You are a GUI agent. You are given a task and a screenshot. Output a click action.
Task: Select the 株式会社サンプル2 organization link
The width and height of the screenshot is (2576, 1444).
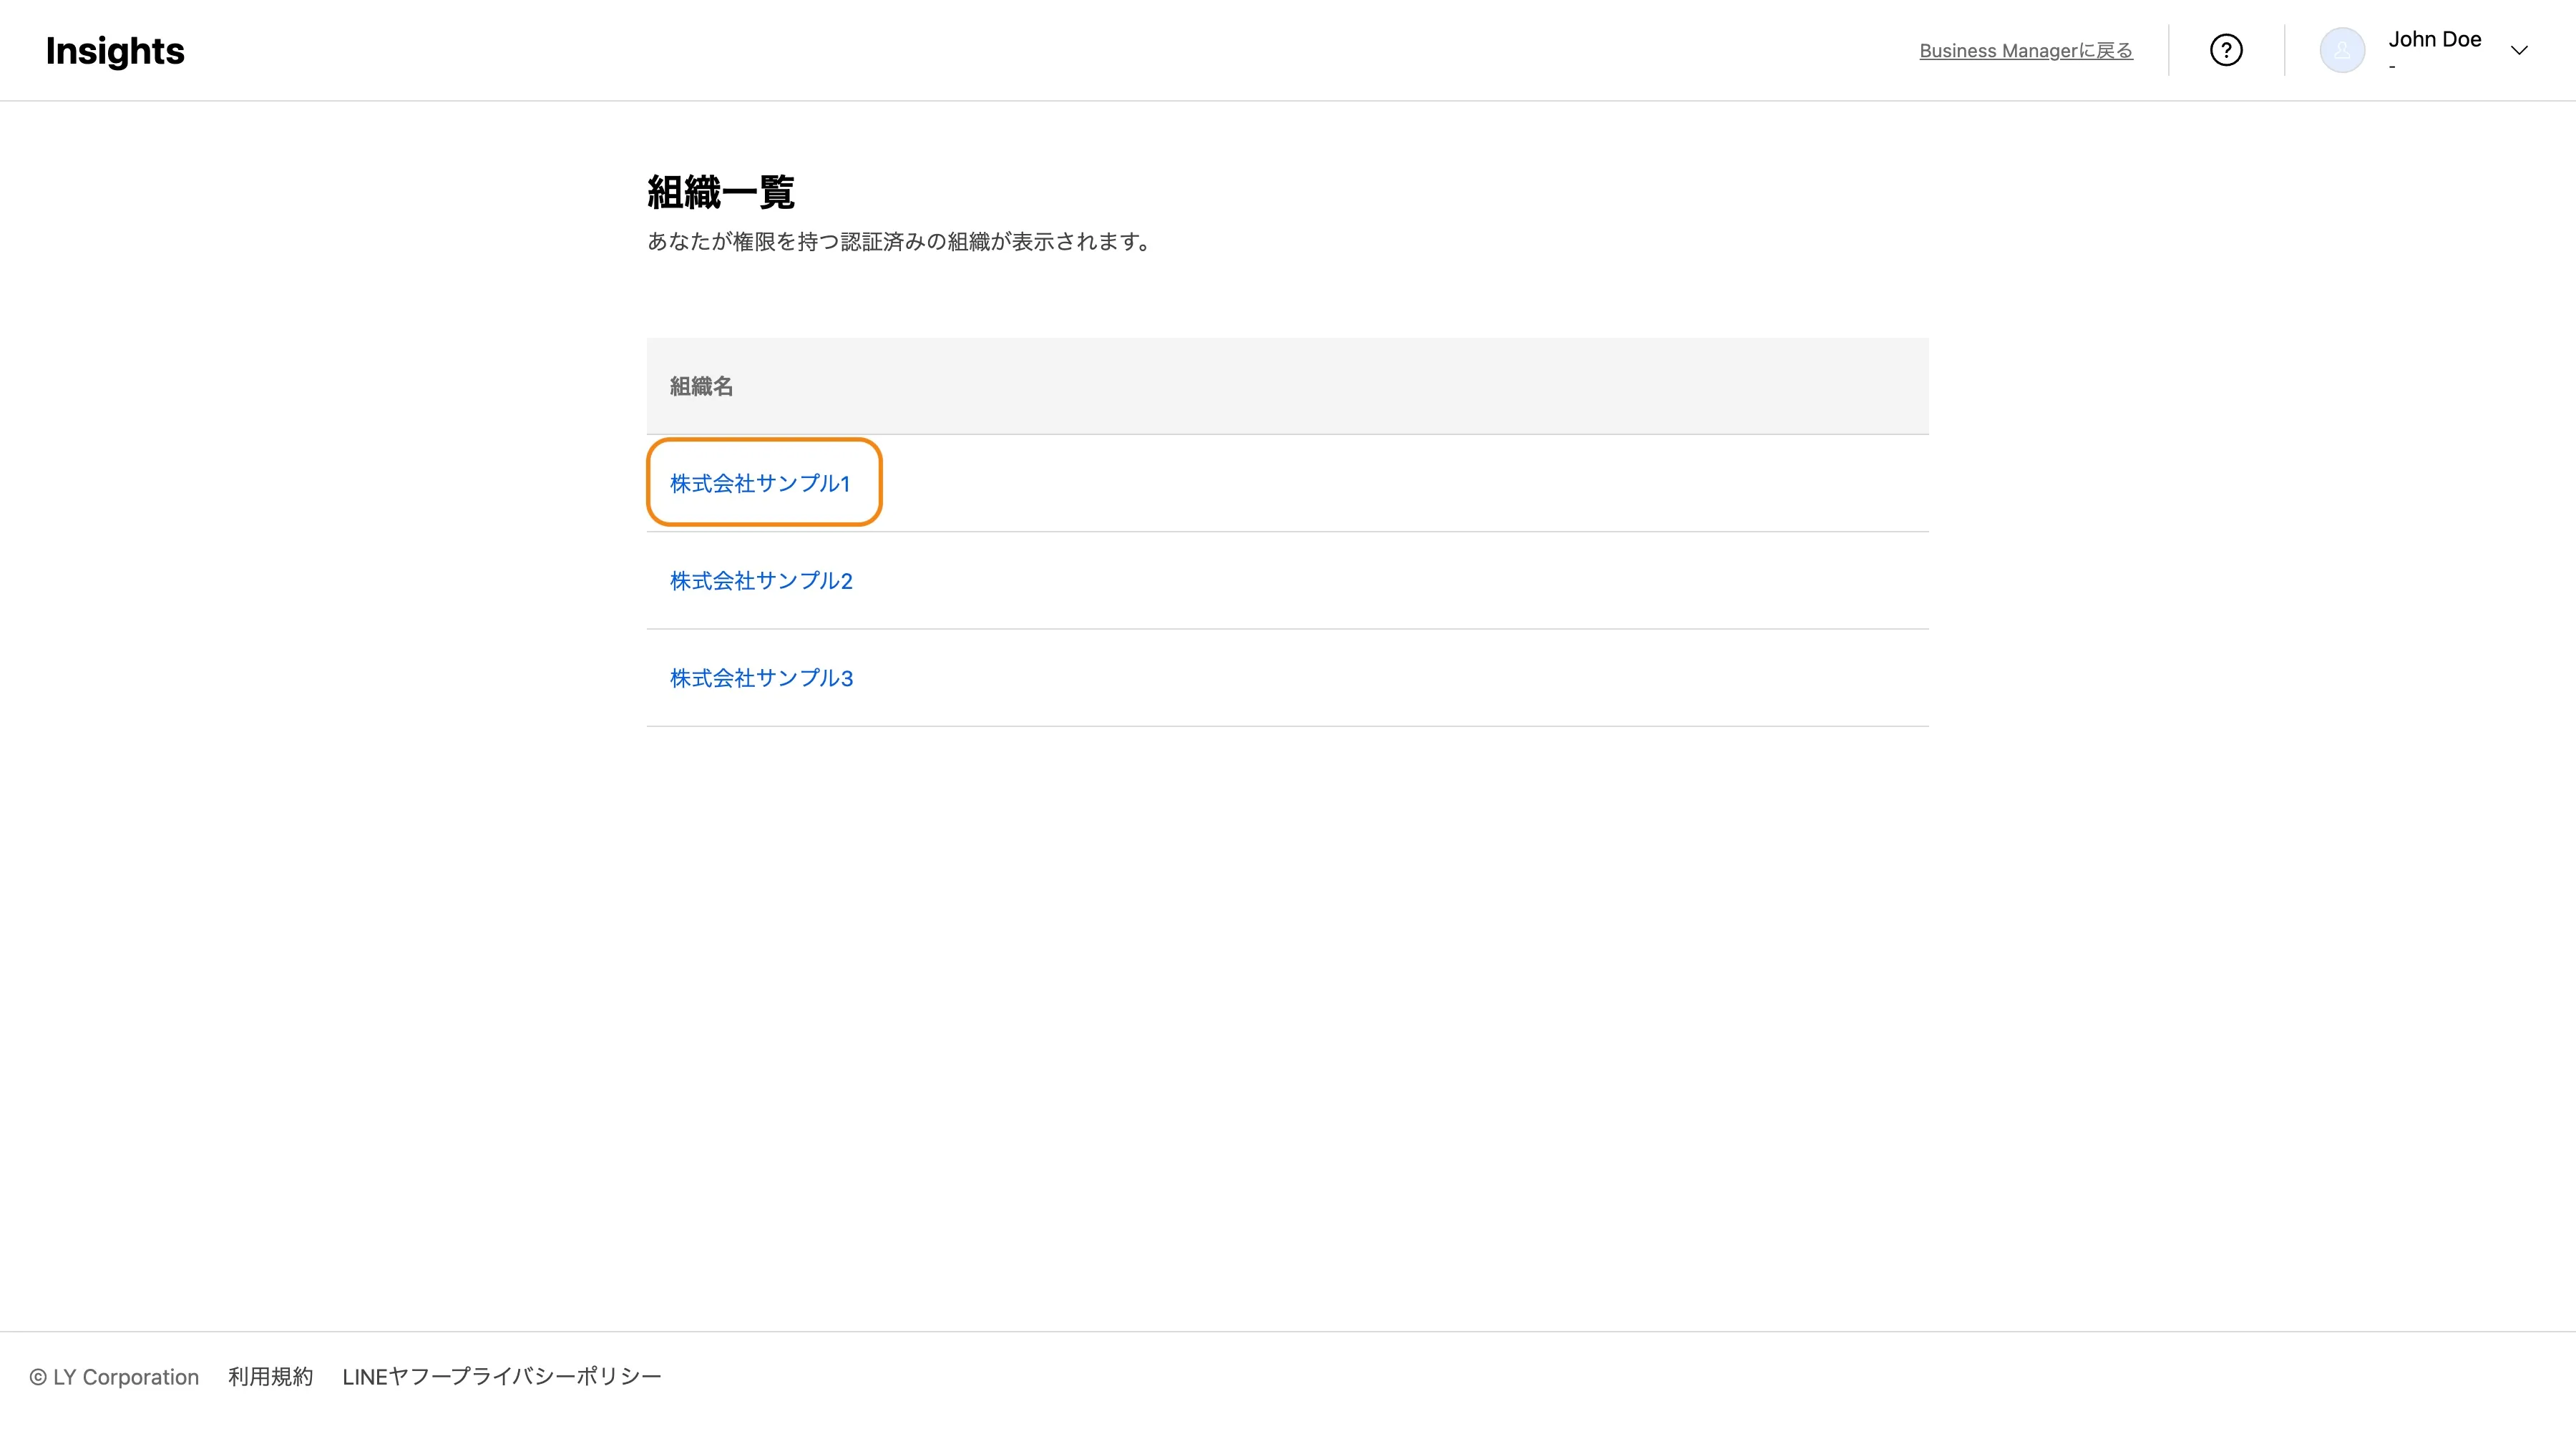[761, 581]
